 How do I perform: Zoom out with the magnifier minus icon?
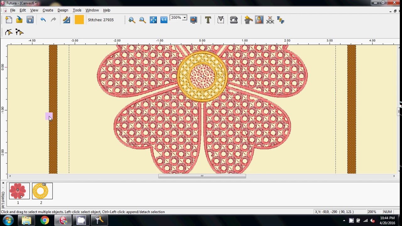[x=143, y=20]
